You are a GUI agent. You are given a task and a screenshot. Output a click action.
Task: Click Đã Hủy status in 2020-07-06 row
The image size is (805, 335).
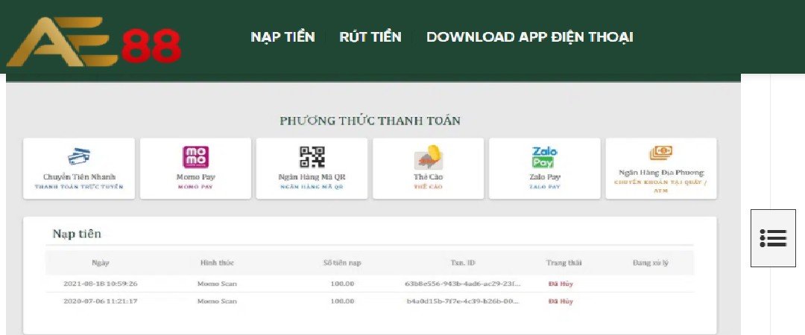(561, 301)
